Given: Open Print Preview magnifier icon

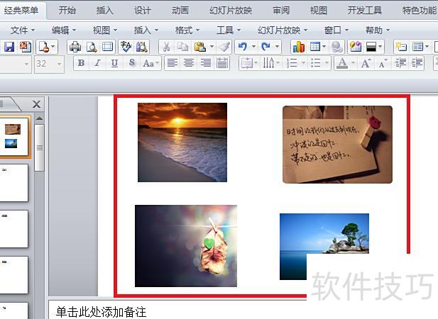Looking at the screenshot, I should coord(92,47).
